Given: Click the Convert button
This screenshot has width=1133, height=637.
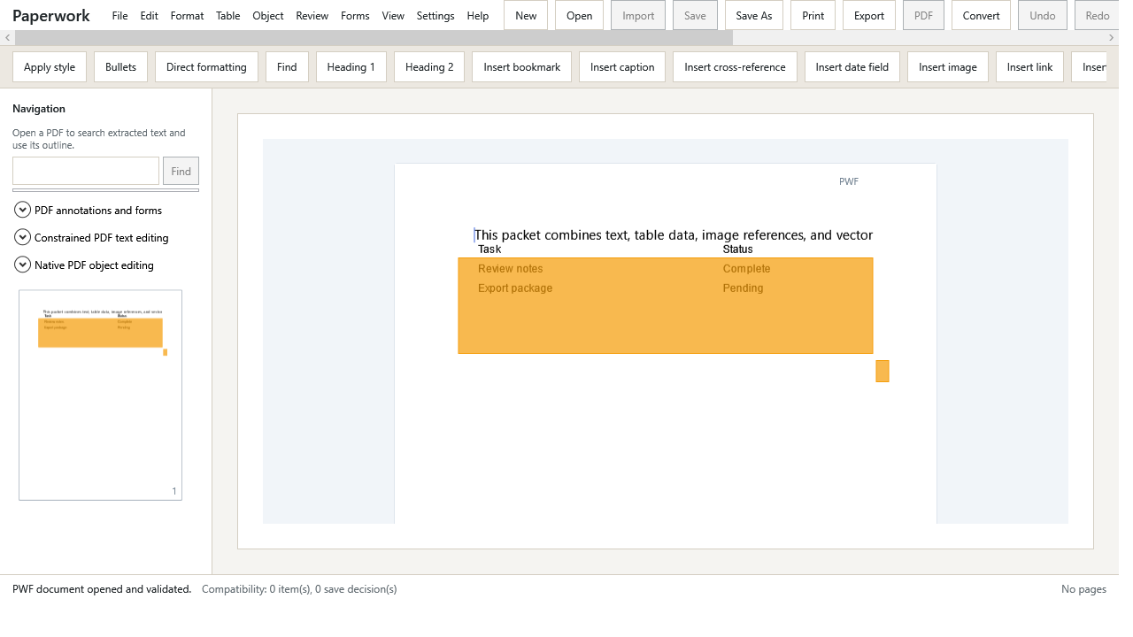Looking at the screenshot, I should coord(982,16).
